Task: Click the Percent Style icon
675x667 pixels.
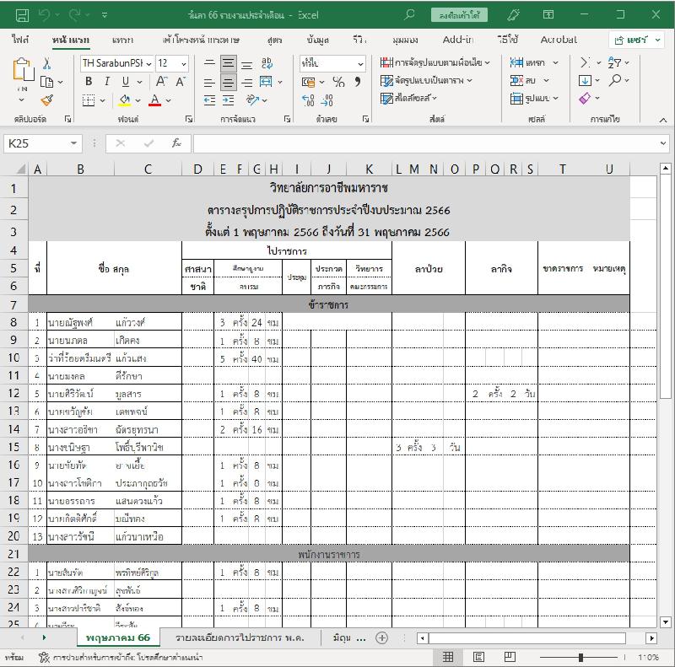Action: click(x=338, y=82)
